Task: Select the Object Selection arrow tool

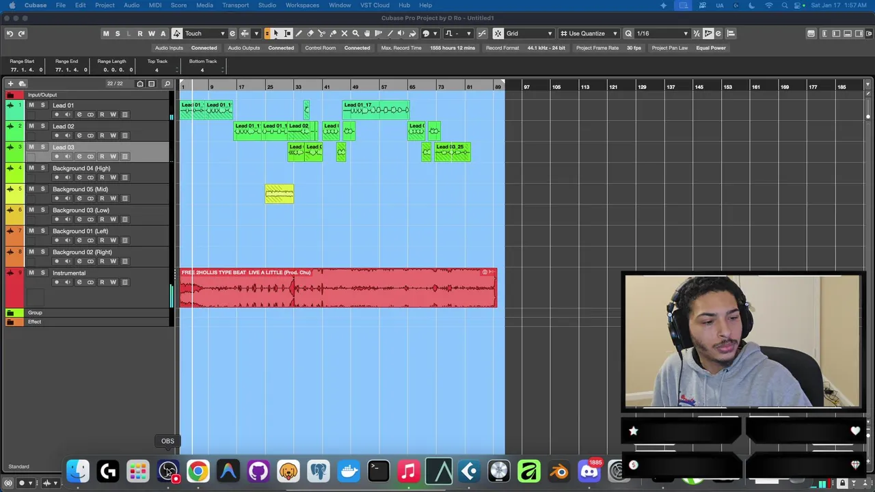Action: click(276, 33)
